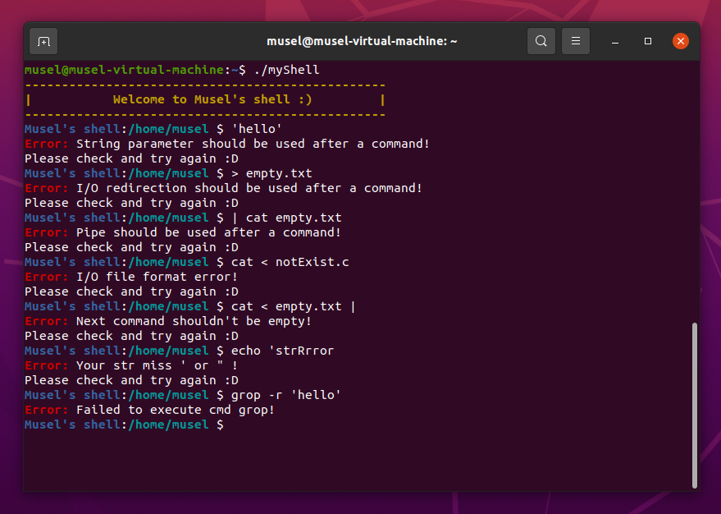Maximize the terminal window
Image resolution: width=721 pixels, height=514 pixels.
[x=648, y=41]
